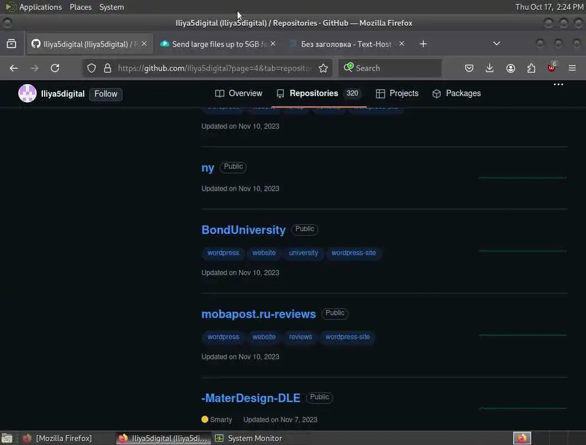Screen dimensions: 586x445
Task: Expand the list all tabs dropdown
Action: pyautogui.click(x=496, y=43)
